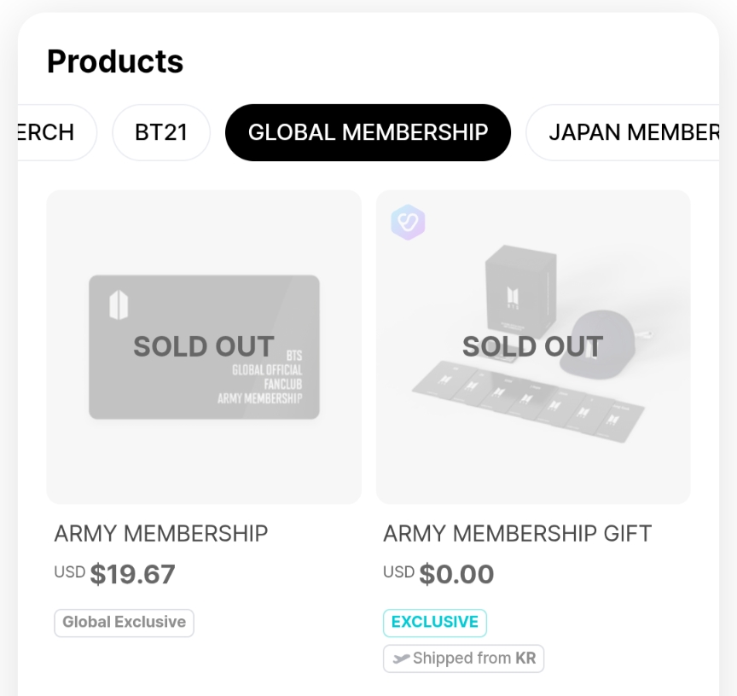The height and width of the screenshot is (696, 737).
Task: Click SOLD OUT text on the gift image
Action: [x=532, y=346]
